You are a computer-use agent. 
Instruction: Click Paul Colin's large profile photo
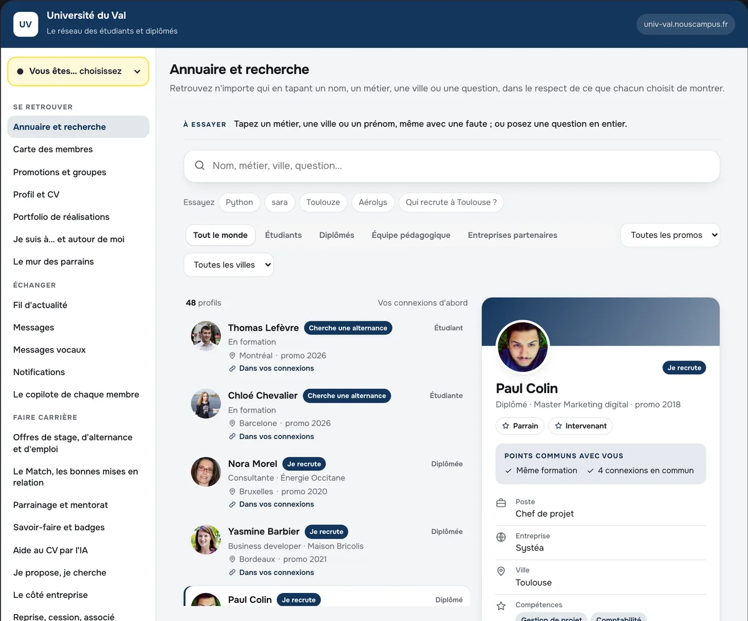click(x=522, y=347)
